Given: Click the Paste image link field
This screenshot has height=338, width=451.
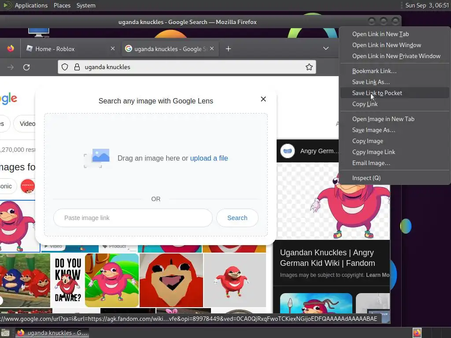Looking at the screenshot, I should click(x=133, y=218).
